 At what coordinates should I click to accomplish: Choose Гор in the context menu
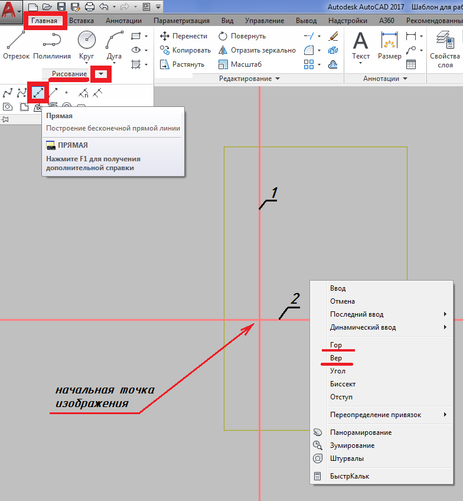pyautogui.click(x=336, y=345)
